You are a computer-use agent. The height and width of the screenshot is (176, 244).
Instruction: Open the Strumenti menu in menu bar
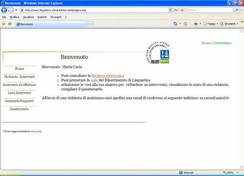[x=56, y=17]
